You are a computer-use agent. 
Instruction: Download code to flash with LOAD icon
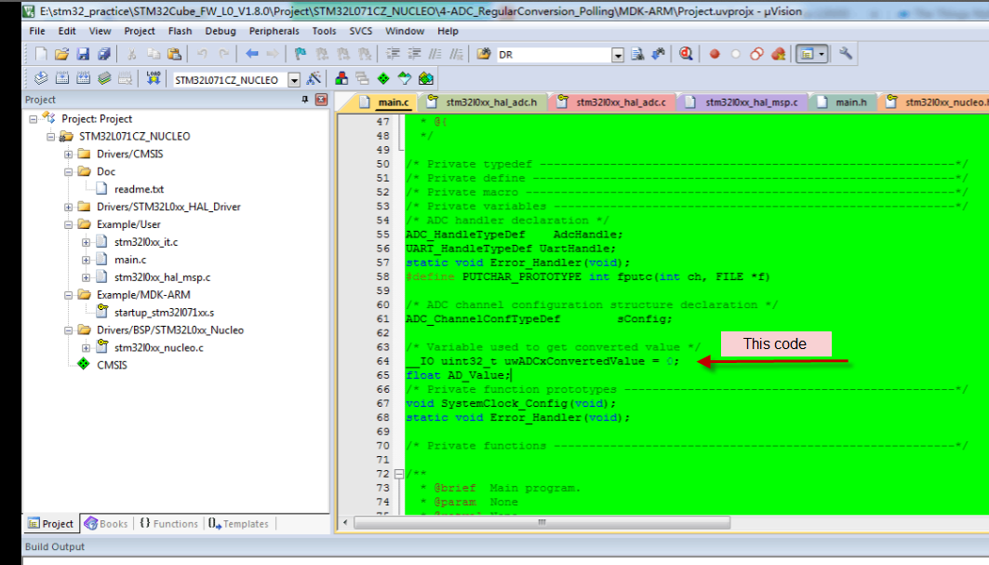pyautogui.click(x=154, y=79)
